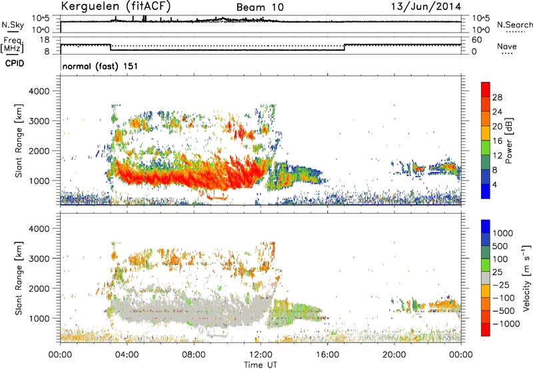Screen dimensions: 533x369
Task: Click the '16:00' time tick label
Action: (x=327, y=355)
